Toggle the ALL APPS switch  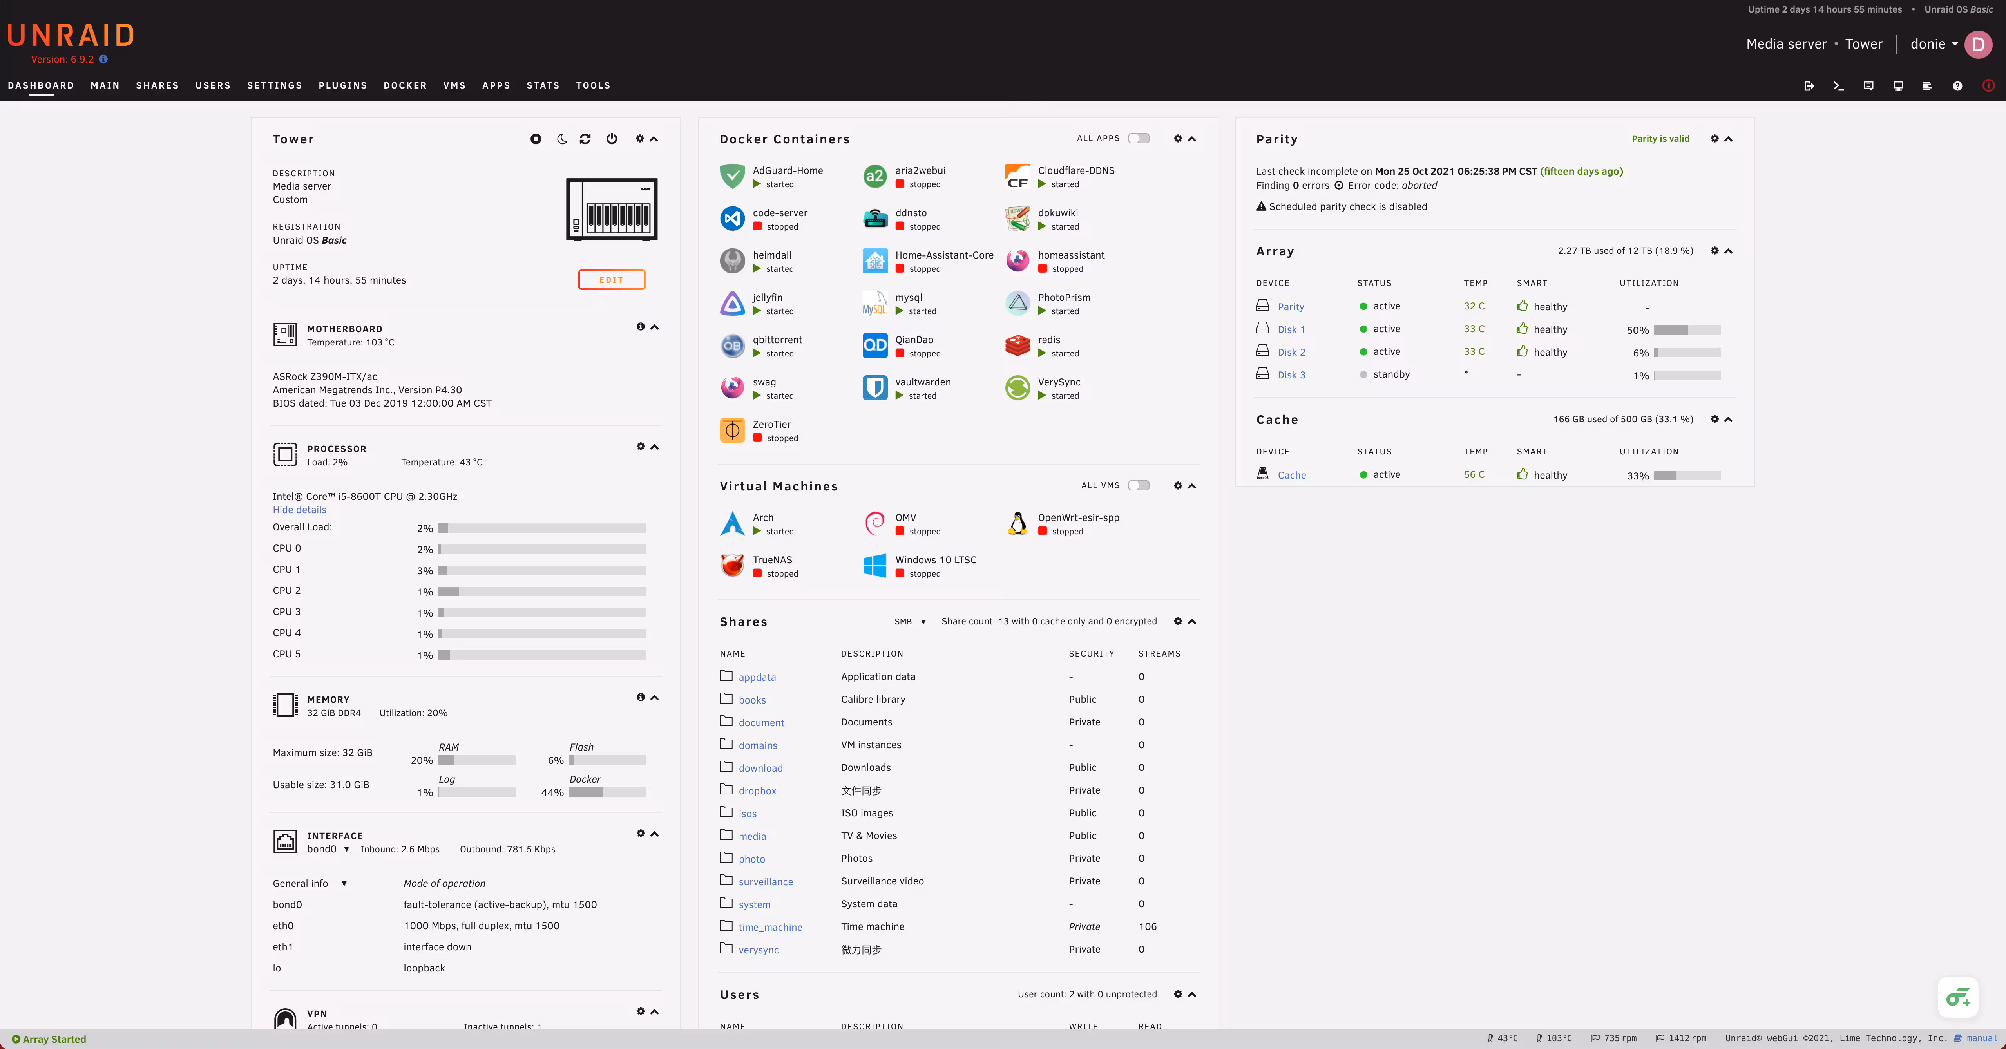click(1139, 138)
